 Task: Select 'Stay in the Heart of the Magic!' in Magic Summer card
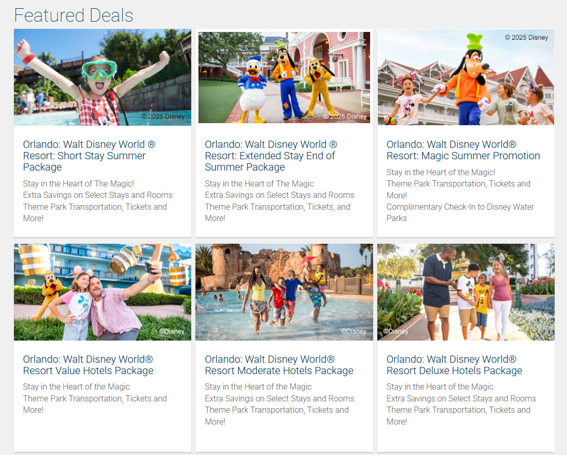441,173
